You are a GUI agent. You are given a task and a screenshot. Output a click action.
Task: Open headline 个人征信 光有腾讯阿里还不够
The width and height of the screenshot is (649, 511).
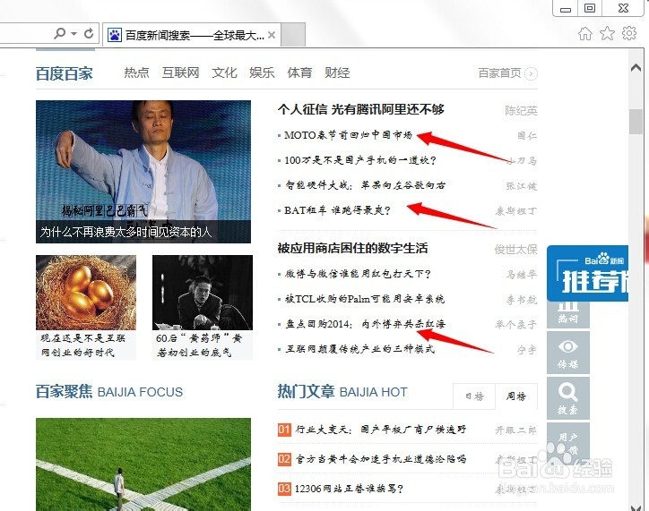(361, 109)
